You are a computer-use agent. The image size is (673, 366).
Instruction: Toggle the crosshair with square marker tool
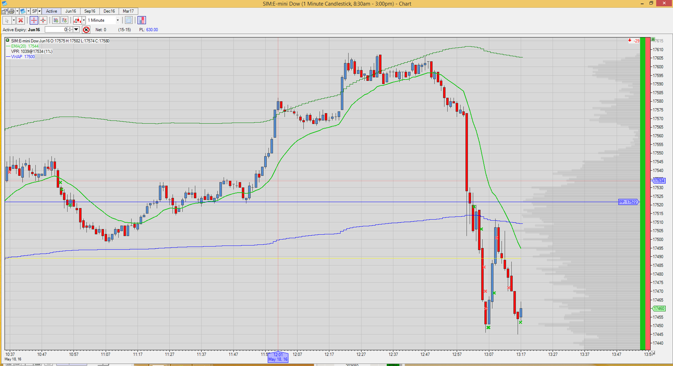point(43,20)
